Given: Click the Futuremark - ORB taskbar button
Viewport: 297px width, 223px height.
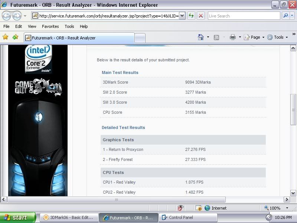Looking at the screenshot, I should point(128,217).
